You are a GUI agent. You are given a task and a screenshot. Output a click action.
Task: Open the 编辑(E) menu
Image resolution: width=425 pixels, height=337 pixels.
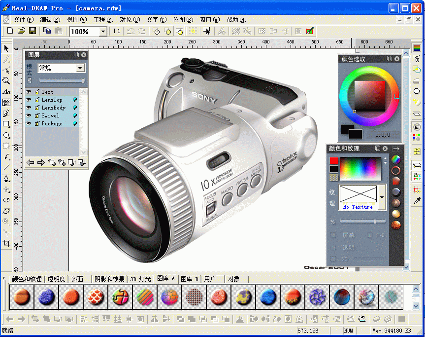point(50,20)
